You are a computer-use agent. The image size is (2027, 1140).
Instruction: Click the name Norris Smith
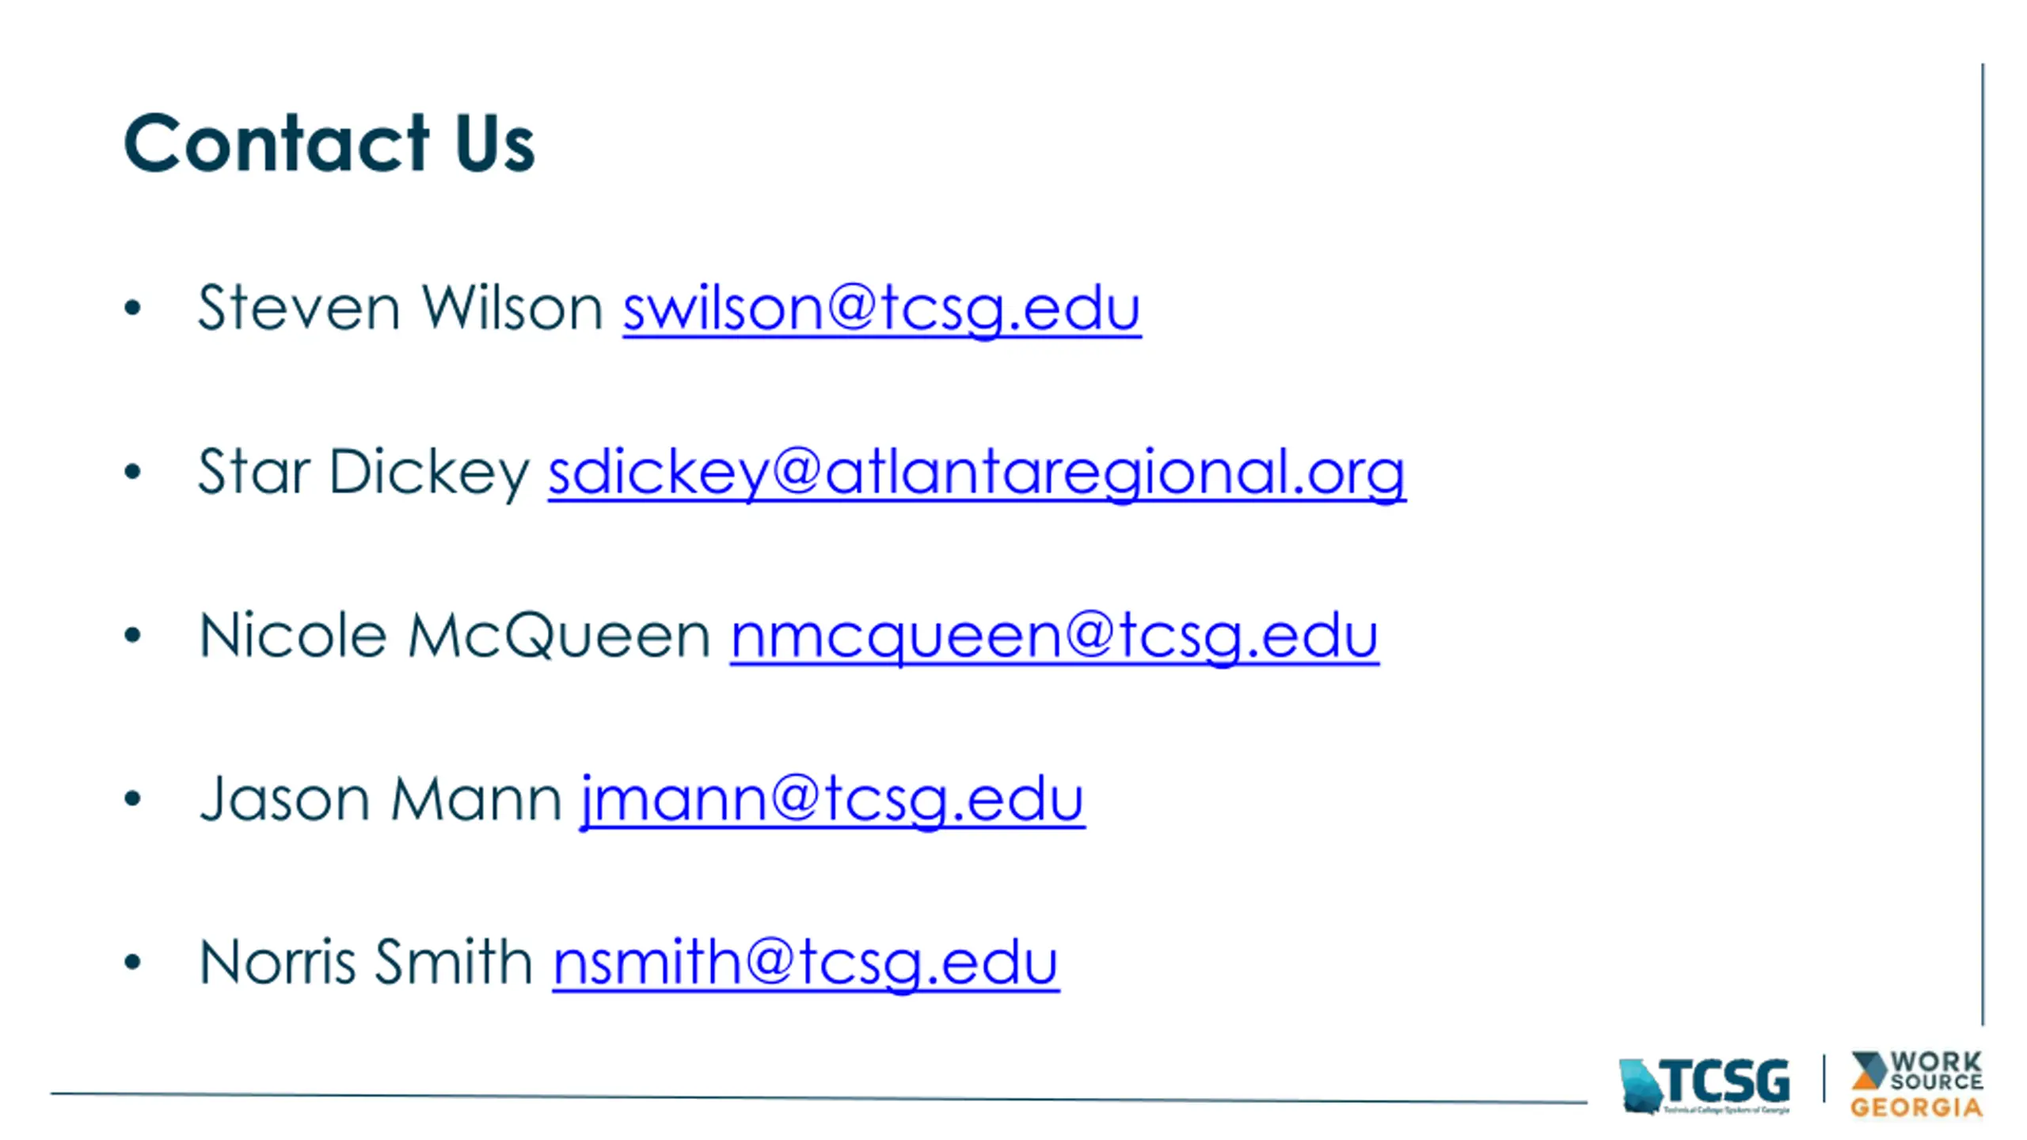point(366,963)
